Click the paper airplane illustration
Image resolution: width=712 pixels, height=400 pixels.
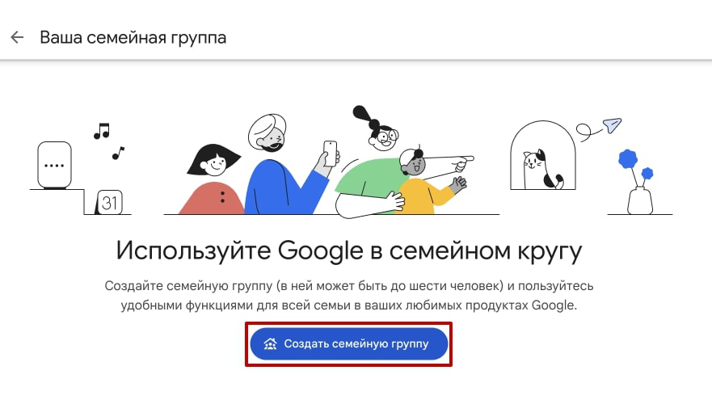(x=611, y=125)
